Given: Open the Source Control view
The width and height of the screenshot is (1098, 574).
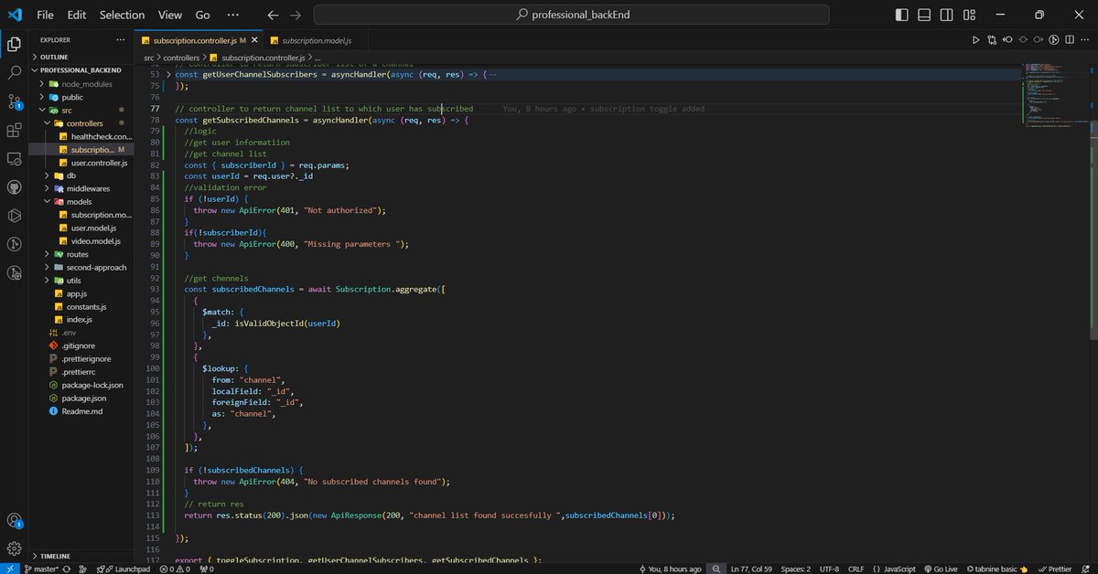Looking at the screenshot, I should click(14, 101).
